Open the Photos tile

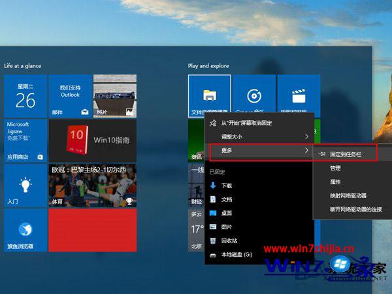(115, 96)
